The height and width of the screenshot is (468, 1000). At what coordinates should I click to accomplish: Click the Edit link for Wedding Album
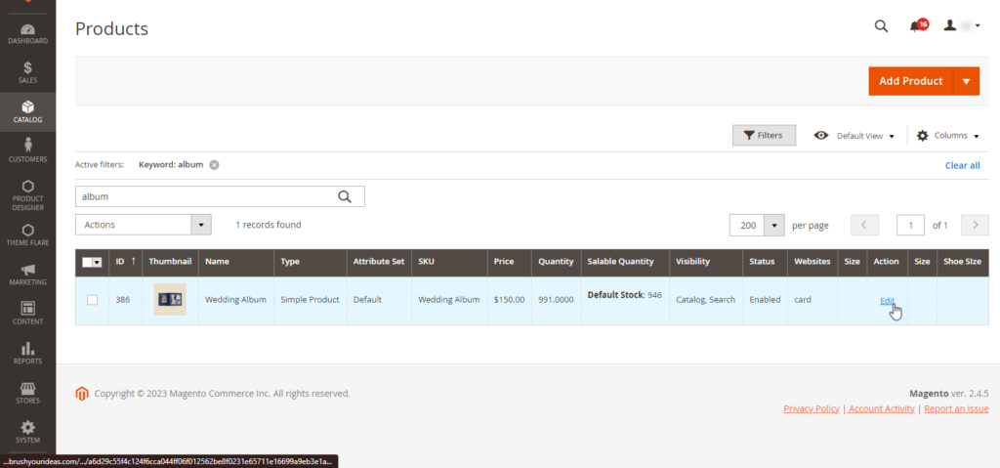887,301
